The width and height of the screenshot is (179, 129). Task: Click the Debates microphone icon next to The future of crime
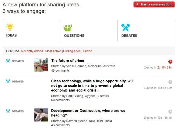pos(8,61)
